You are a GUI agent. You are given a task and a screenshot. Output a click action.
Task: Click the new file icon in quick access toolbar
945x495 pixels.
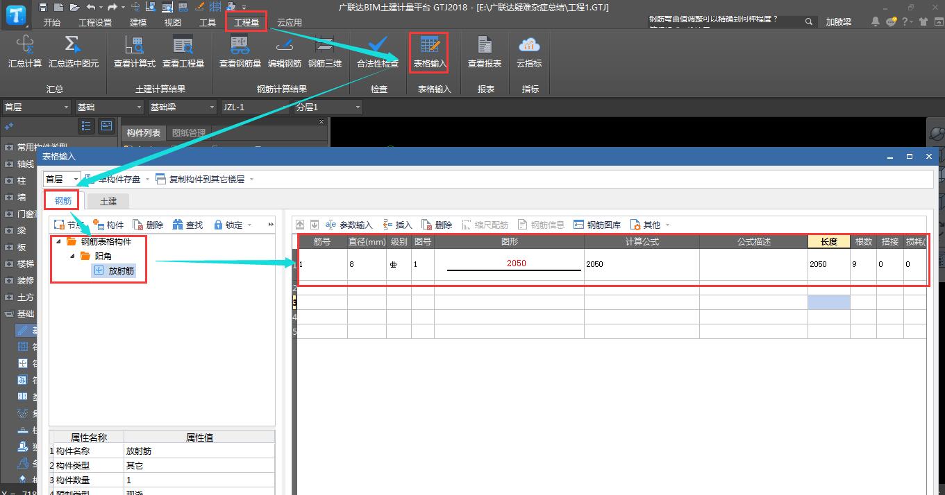tap(58, 7)
